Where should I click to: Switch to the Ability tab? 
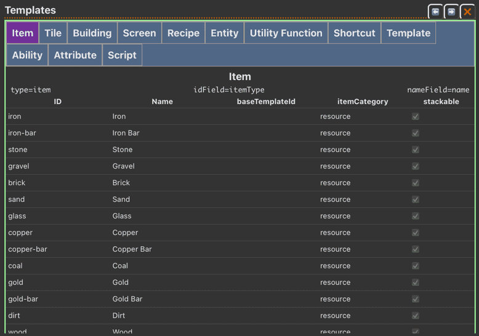point(27,55)
